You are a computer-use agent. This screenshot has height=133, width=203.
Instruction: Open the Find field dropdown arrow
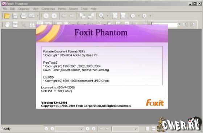[x=179, y=24]
